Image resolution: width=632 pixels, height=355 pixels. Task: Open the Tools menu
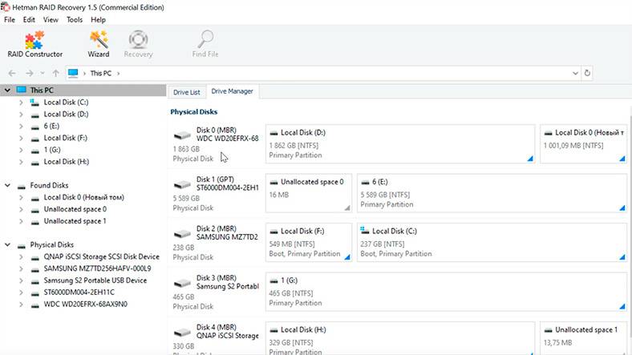click(75, 20)
